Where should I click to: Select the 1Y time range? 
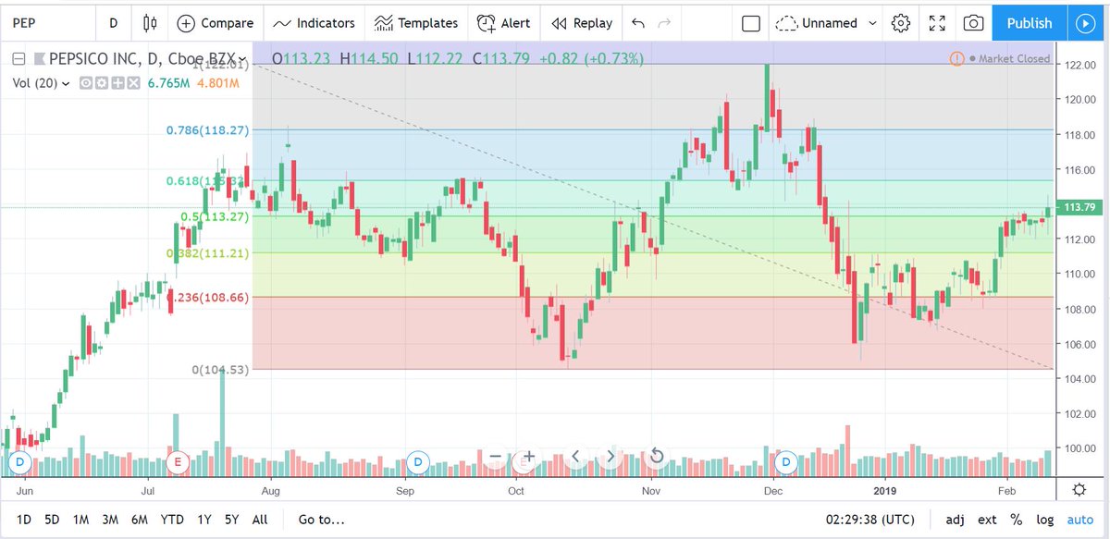(x=203, y=520)
